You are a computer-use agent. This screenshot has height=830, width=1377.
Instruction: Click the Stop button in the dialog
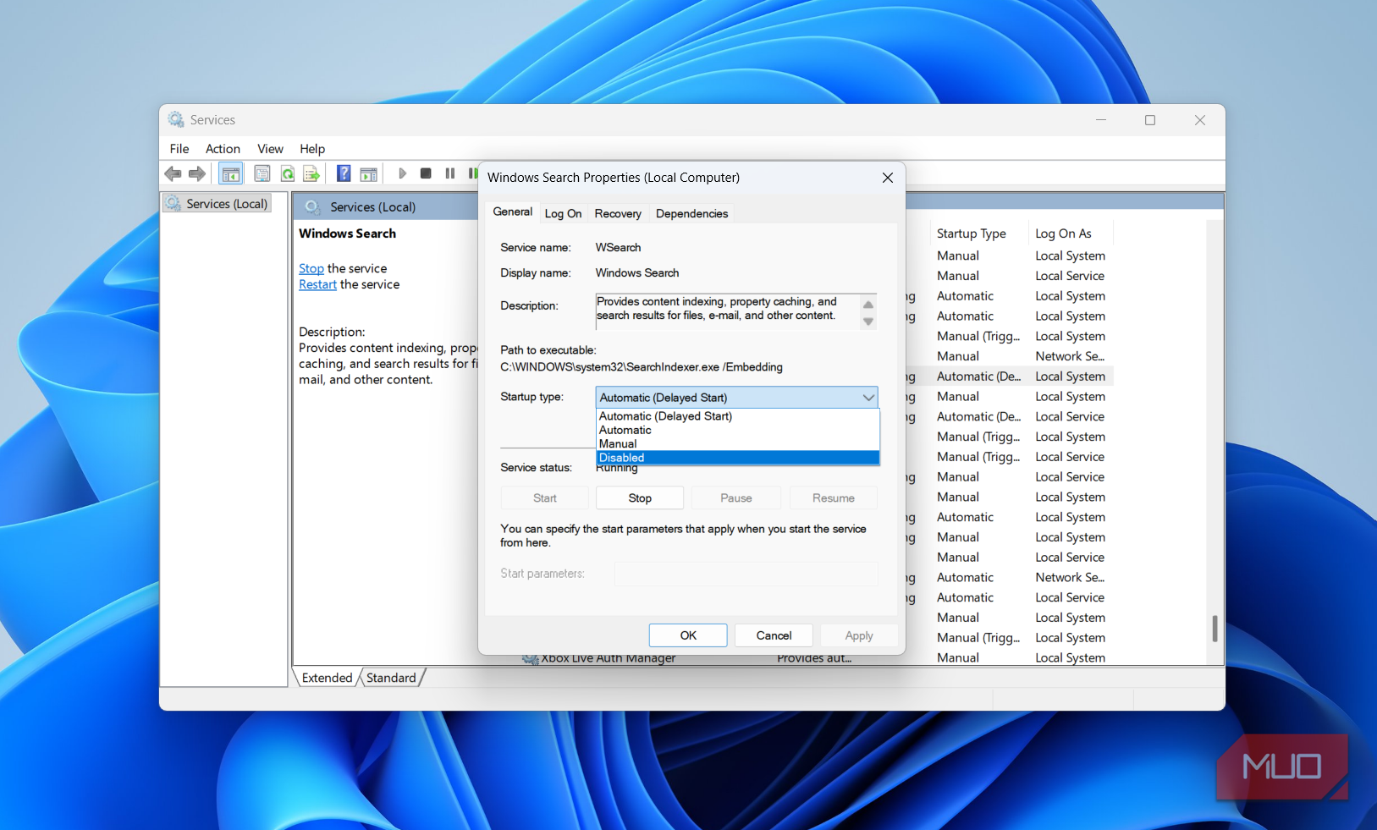click(x=640, y=498)
